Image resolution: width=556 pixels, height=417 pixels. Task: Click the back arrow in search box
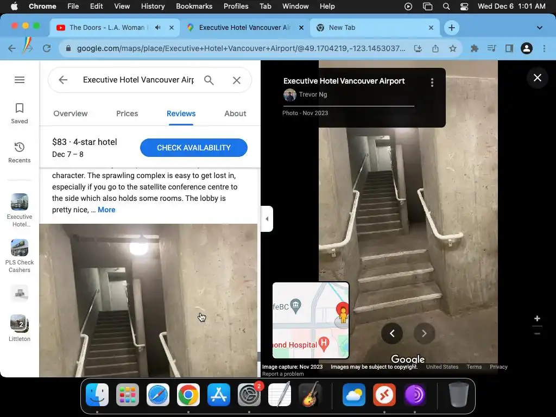click(x=63, y=80)
